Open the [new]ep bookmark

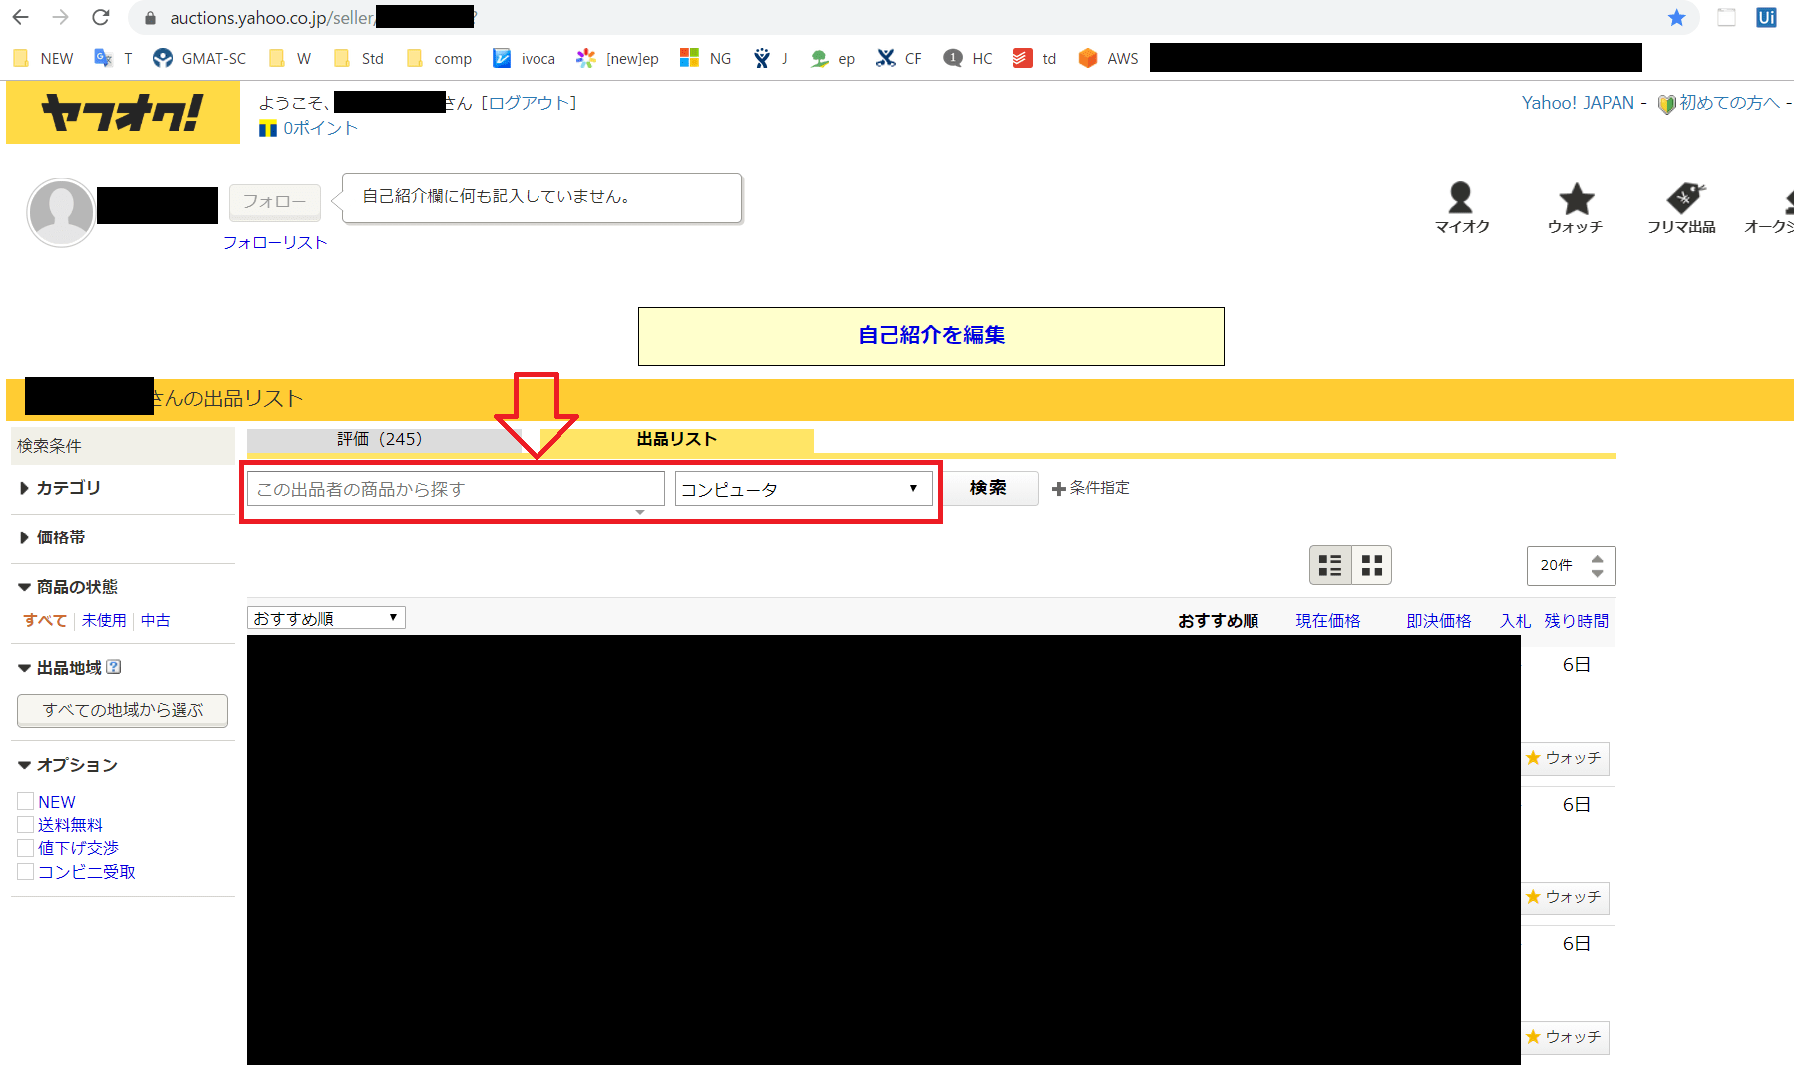pos(617,58)
